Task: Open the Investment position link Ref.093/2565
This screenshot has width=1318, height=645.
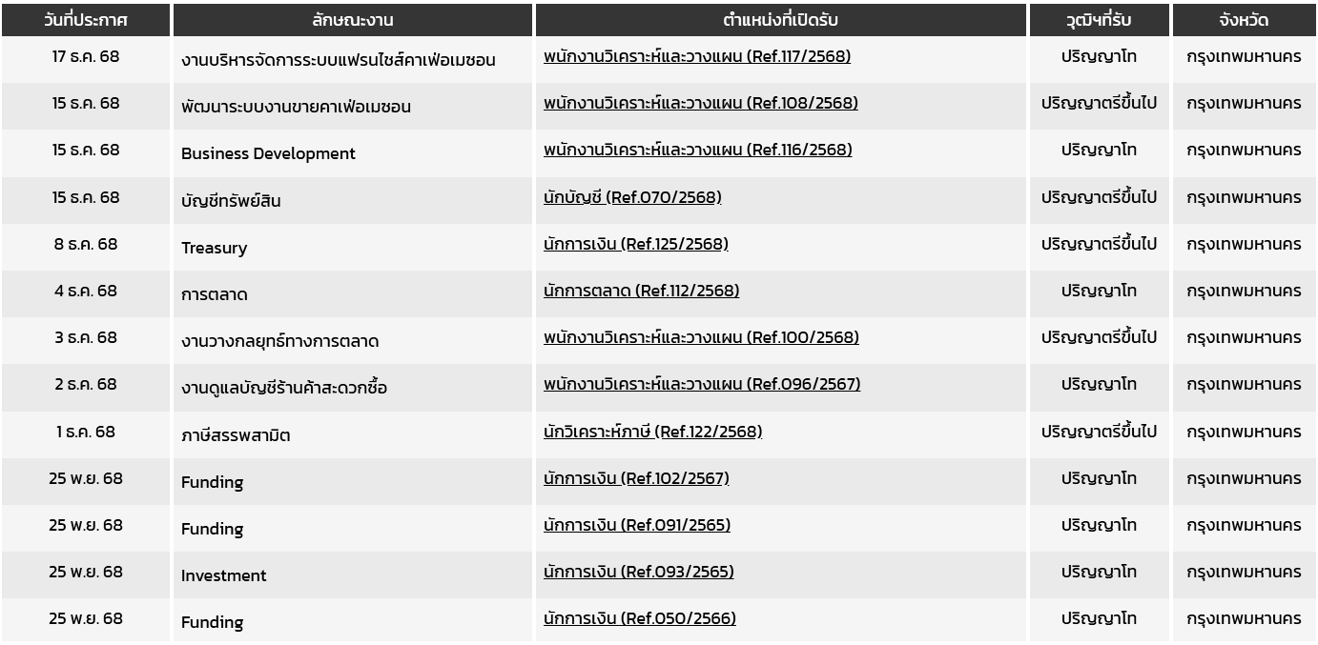Action: click(638, 573)
